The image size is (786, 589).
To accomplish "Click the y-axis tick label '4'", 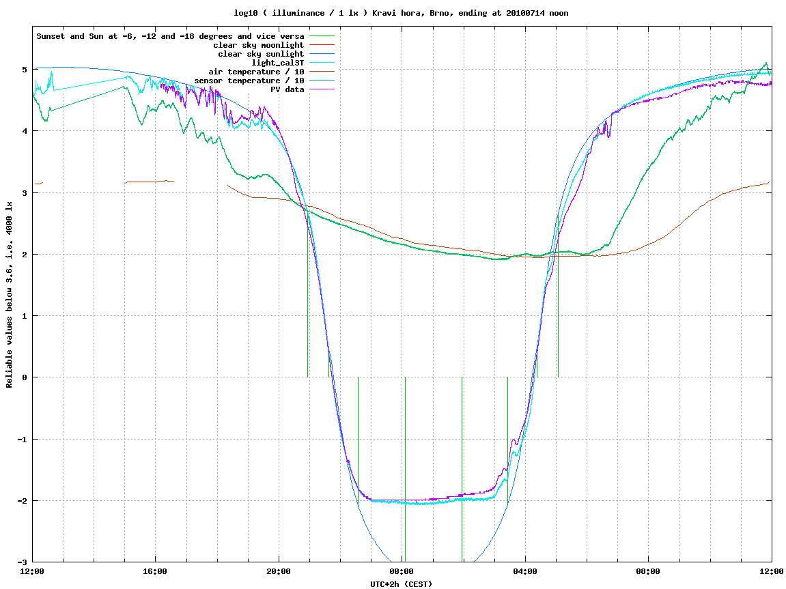I will (25, 131).
